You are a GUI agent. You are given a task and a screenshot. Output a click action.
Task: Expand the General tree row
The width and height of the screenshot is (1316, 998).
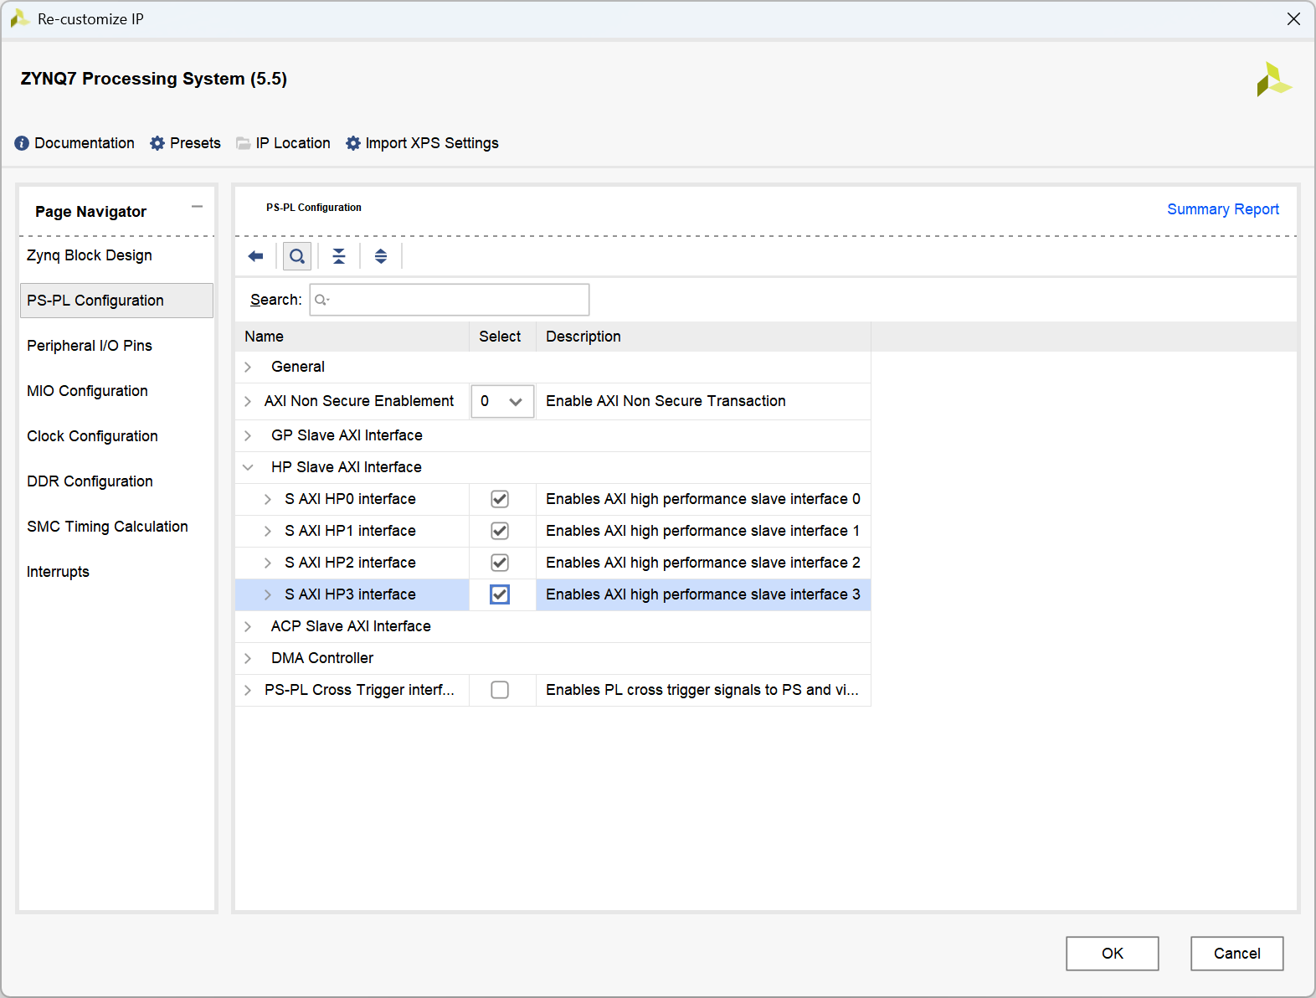248,367
